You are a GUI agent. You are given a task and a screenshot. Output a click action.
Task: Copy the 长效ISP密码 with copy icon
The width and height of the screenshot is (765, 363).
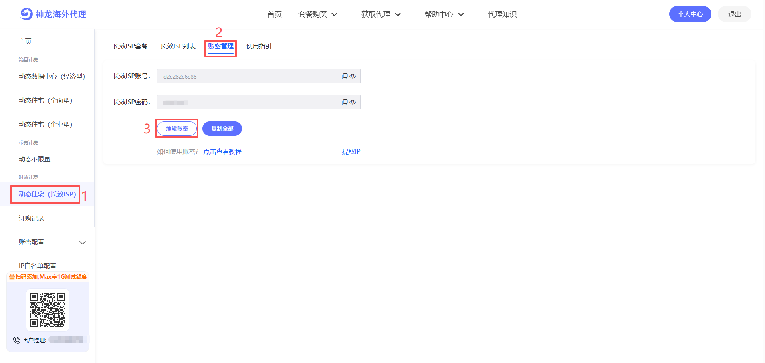pyautogui.click(x=344, y=102)
